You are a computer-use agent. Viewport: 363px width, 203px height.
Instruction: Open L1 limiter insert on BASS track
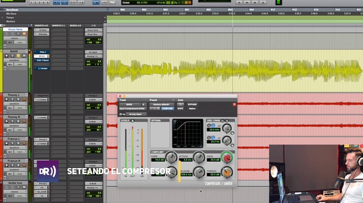(42, 68)
